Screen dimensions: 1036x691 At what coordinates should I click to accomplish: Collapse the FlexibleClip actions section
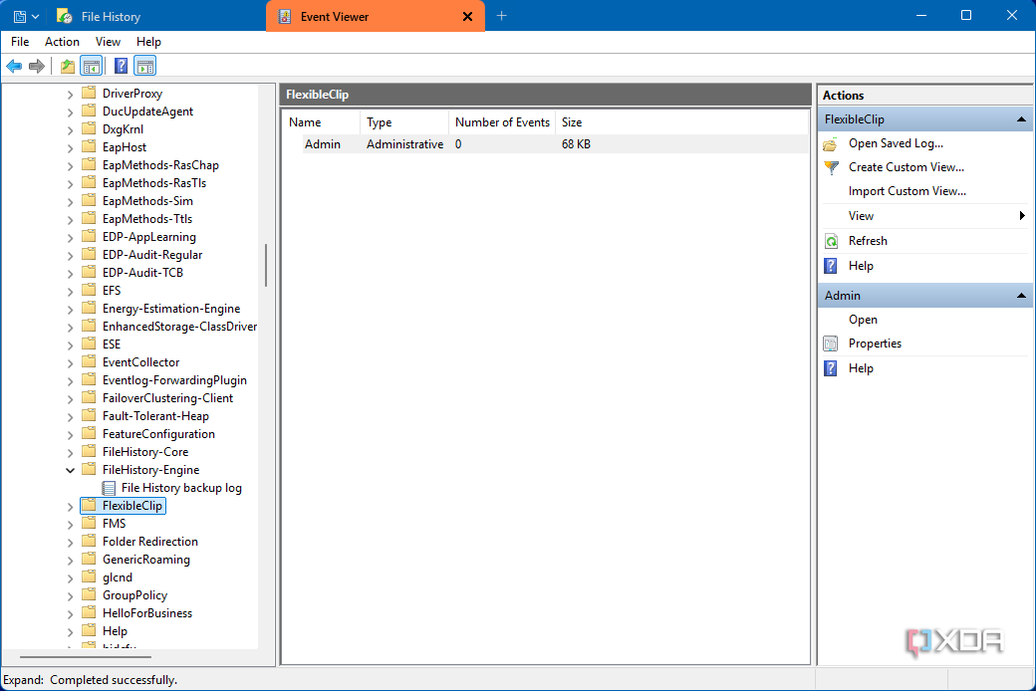tap(1021, 119)
